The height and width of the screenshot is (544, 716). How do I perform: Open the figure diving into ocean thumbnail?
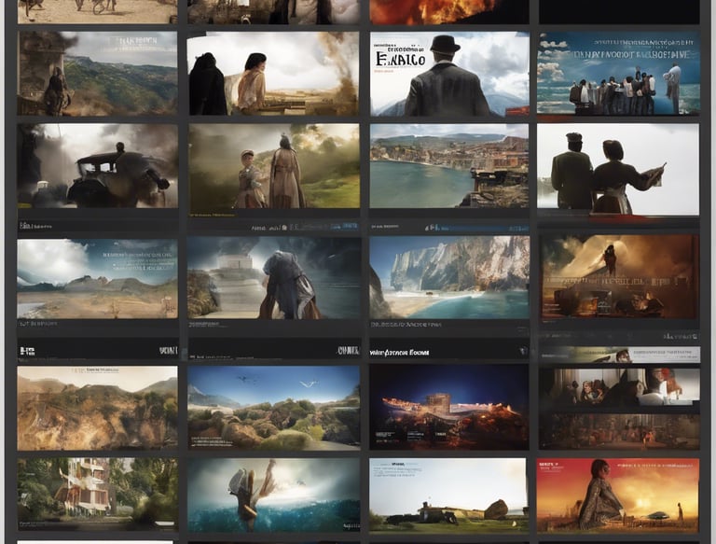click(x=274, y=495)
